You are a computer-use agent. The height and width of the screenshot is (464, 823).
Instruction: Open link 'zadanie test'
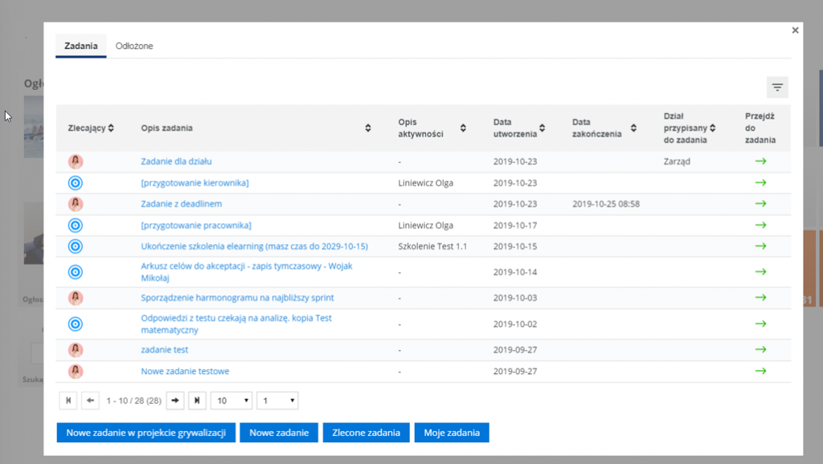coord(164,350)
